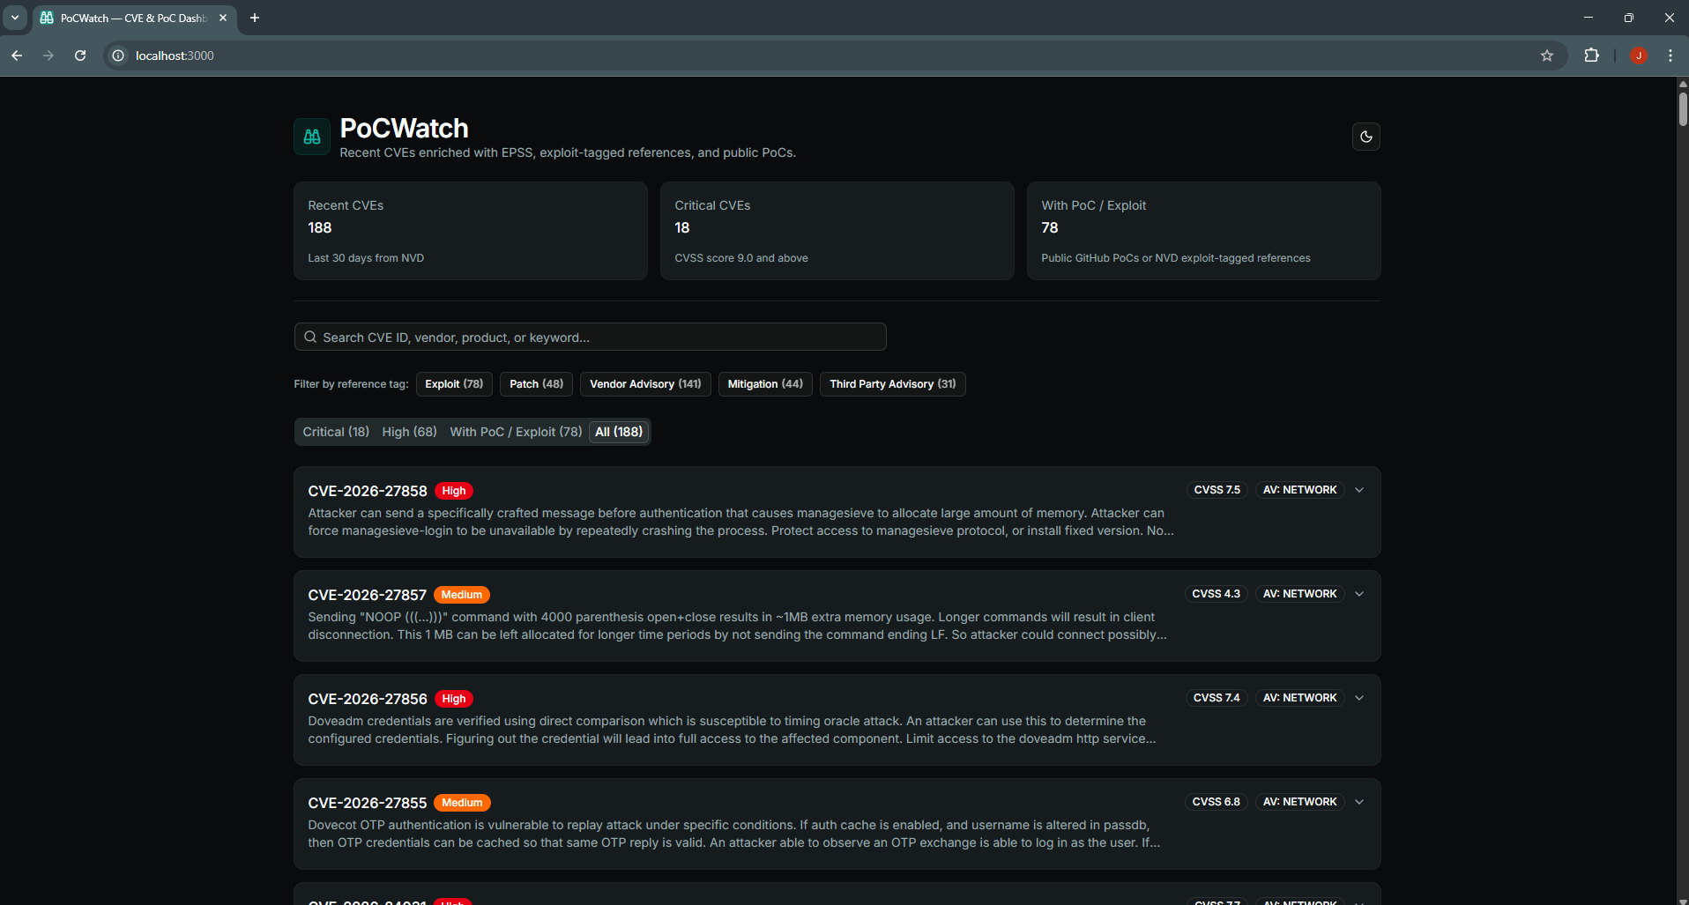Click the Medium badge on CVE-2026-27857
Screen dimensions: 1689x905
click(462, 595)
